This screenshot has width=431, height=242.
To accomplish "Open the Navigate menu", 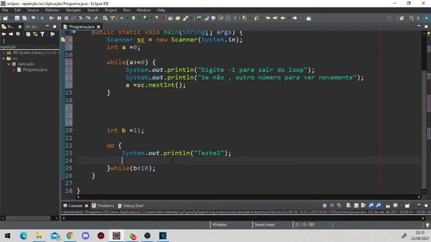I will (73, 10).
